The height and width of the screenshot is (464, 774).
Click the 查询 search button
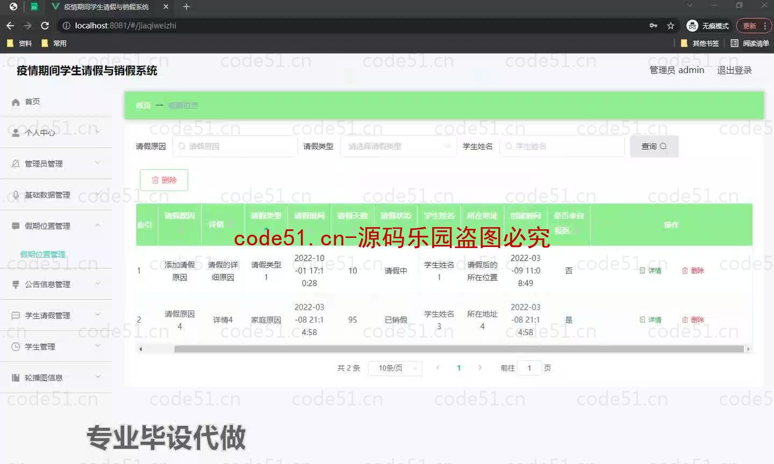(654, 146)
